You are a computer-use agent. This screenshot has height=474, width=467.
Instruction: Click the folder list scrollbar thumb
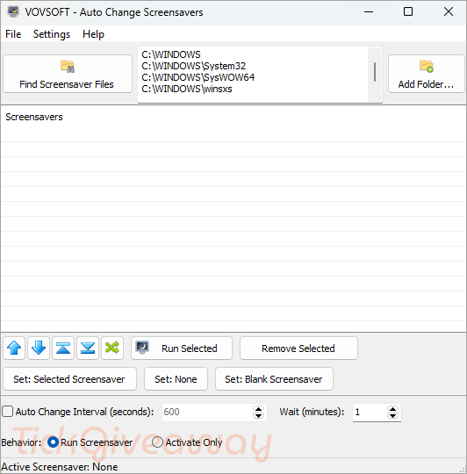(x=375, y=72)
